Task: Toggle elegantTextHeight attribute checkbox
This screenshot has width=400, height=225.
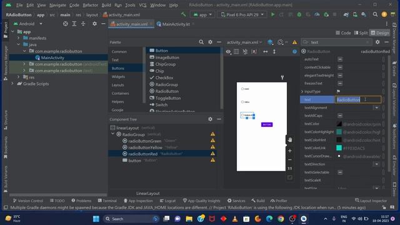Action: pos(340,76)
